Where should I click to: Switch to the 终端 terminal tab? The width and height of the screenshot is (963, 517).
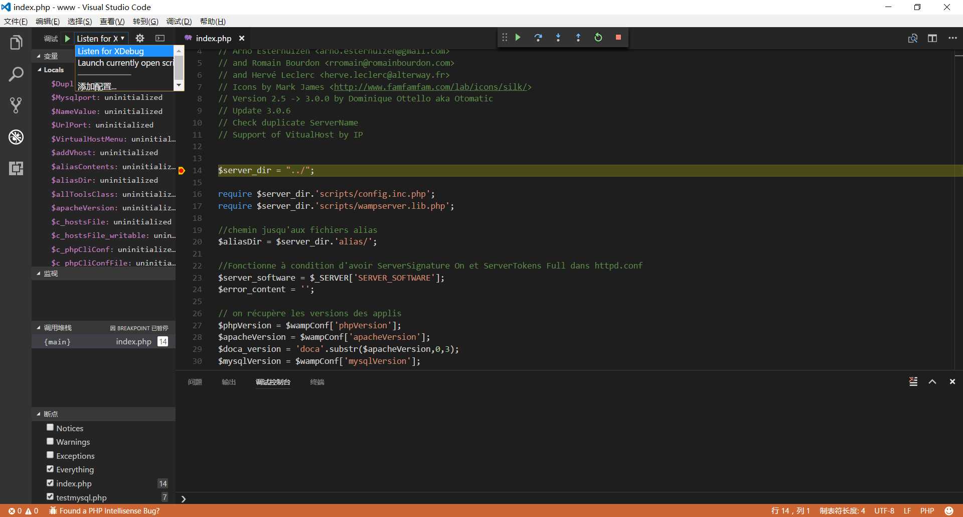click(x=317, y=382)
